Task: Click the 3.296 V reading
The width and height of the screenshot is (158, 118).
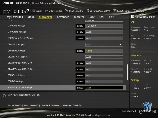Action: [x=135, y=97]
